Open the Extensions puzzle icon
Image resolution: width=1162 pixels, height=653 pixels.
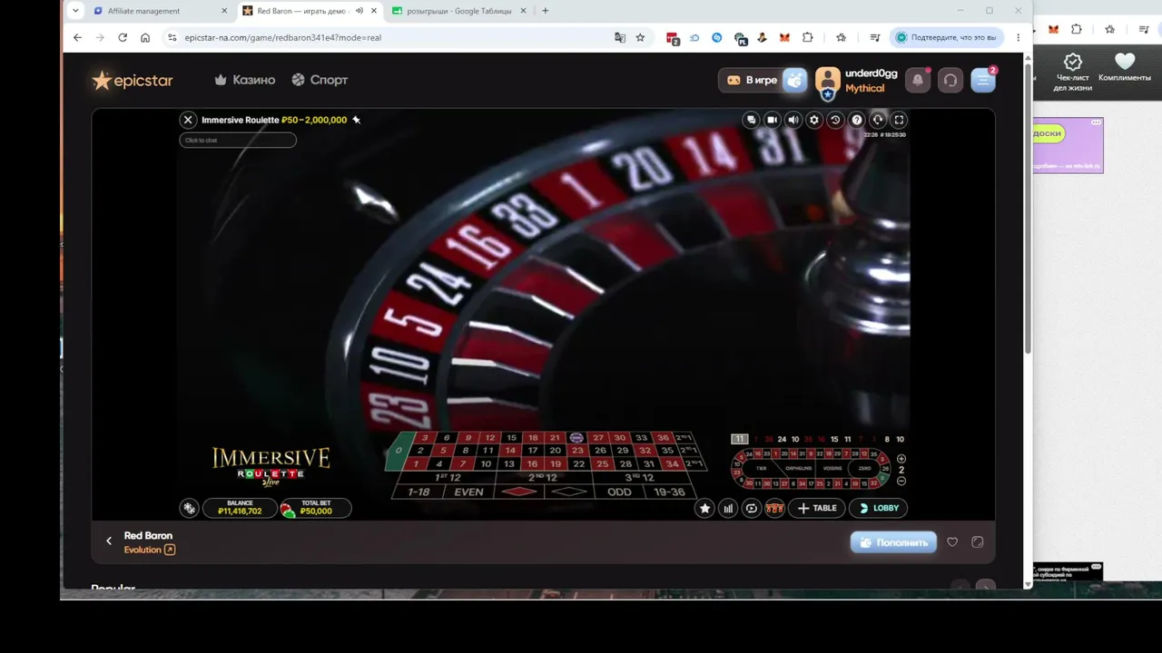[807, 37]
